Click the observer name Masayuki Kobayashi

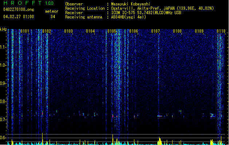[131, 4]
